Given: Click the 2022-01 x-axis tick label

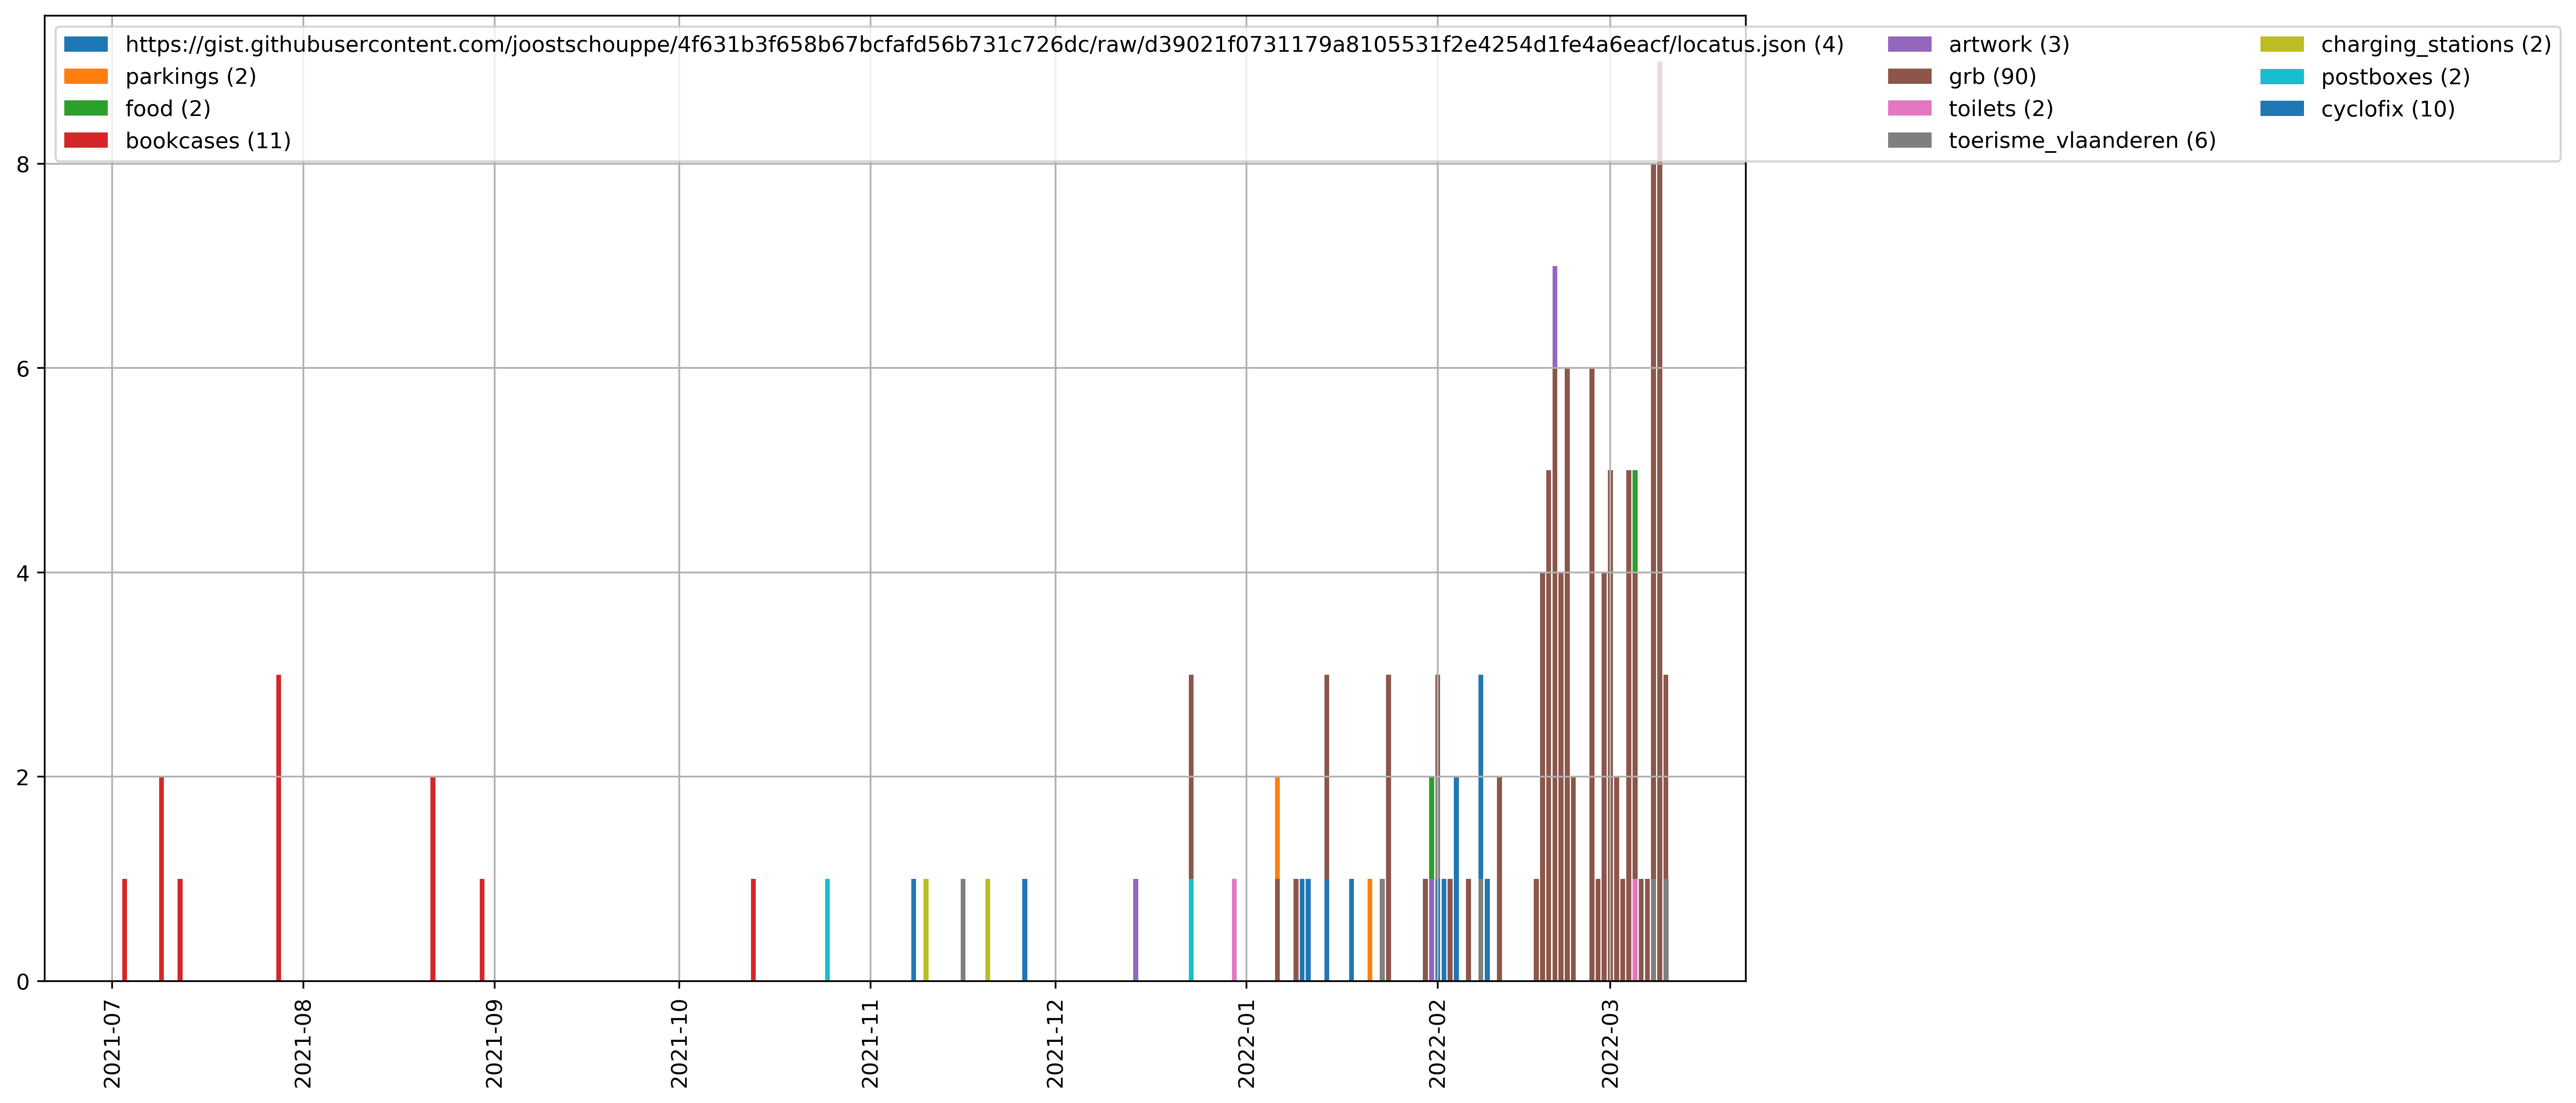Looking at the screenshot, I should (x=1246, y=1043).
